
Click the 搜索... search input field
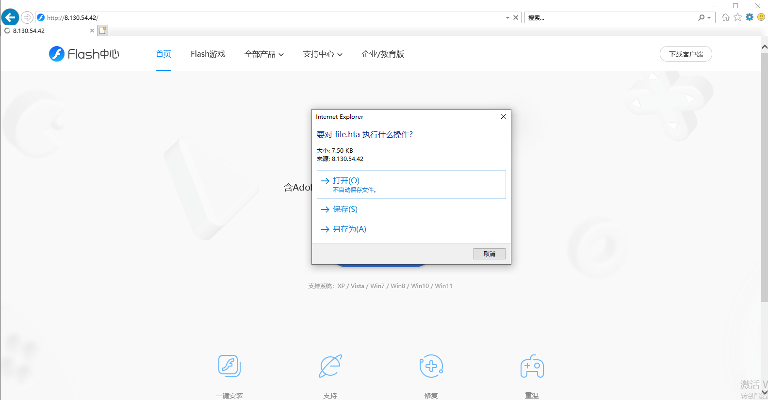coord(611,17)
